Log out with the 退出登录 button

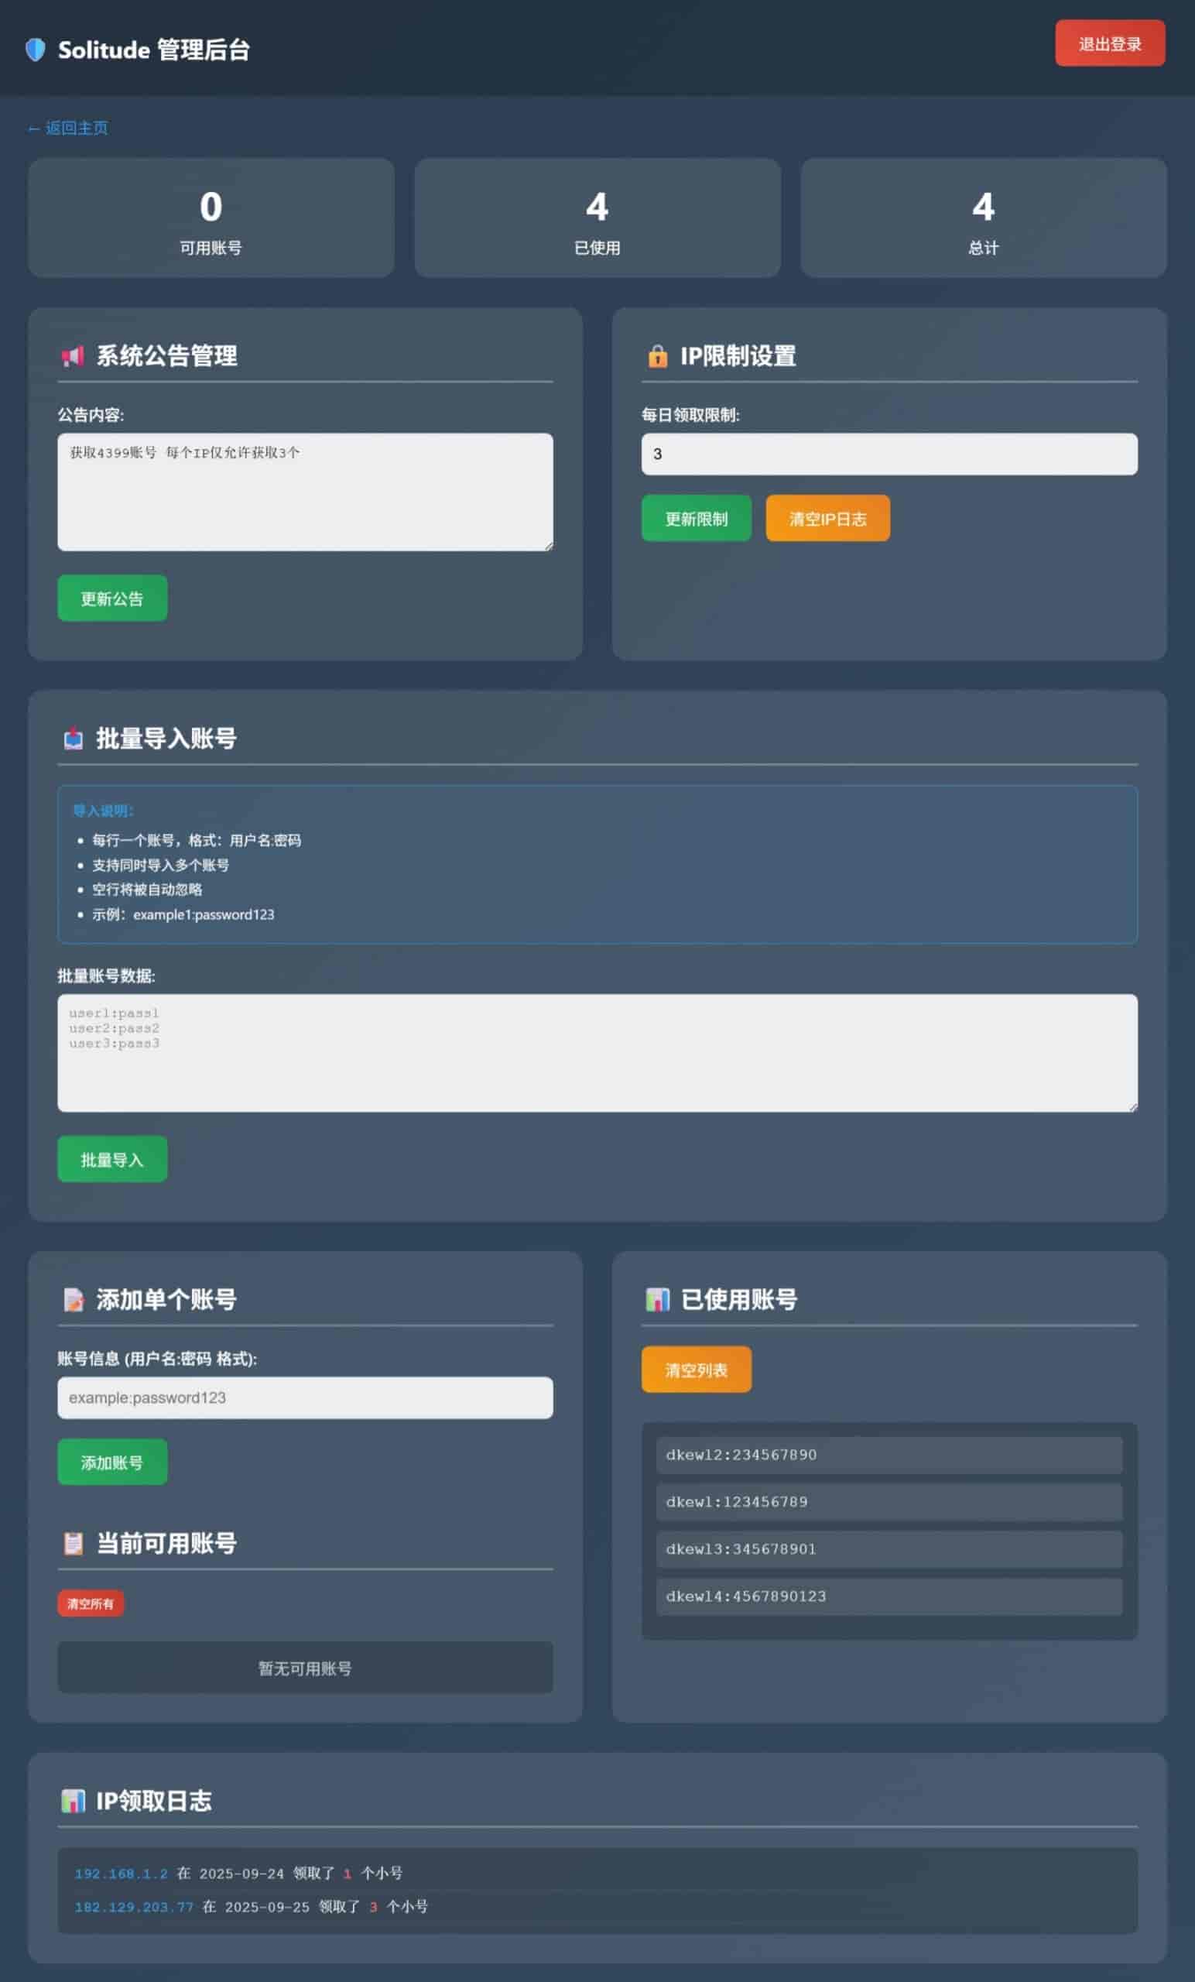pos(1110,43)
